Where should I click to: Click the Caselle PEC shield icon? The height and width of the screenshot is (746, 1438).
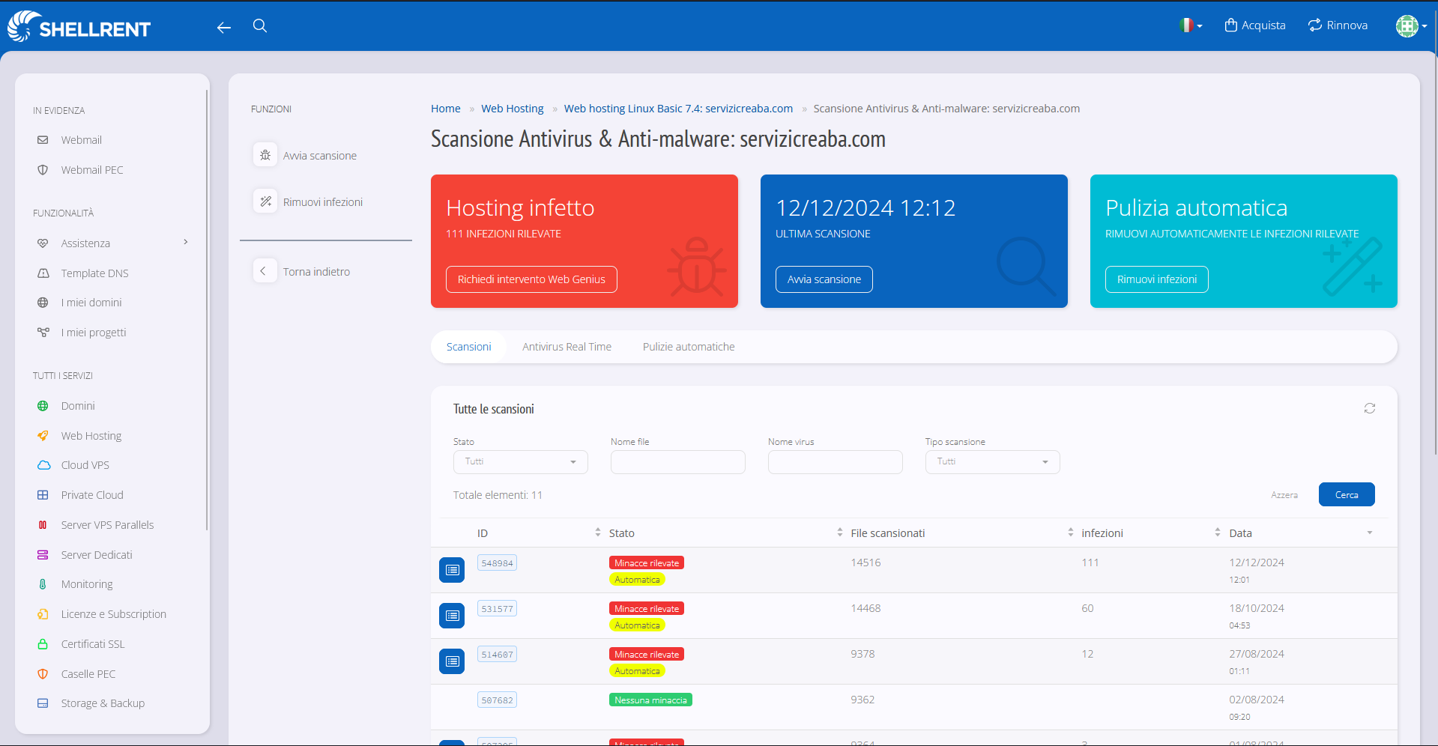[43, 674]
